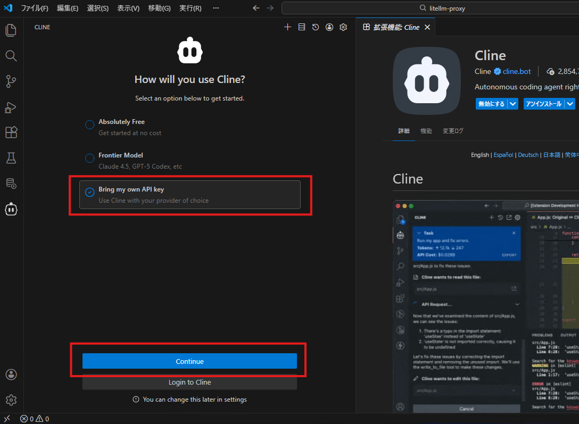Open Source Control view

[x=11, y=81]
